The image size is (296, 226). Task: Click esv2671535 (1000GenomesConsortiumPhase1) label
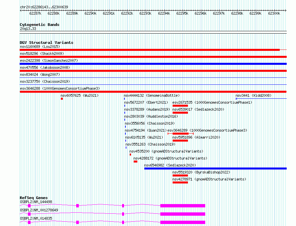pos(212,102)
